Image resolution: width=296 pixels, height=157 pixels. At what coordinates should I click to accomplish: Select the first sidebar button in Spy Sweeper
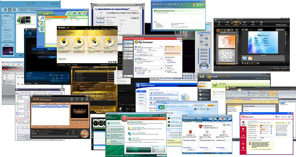[128, 42]
